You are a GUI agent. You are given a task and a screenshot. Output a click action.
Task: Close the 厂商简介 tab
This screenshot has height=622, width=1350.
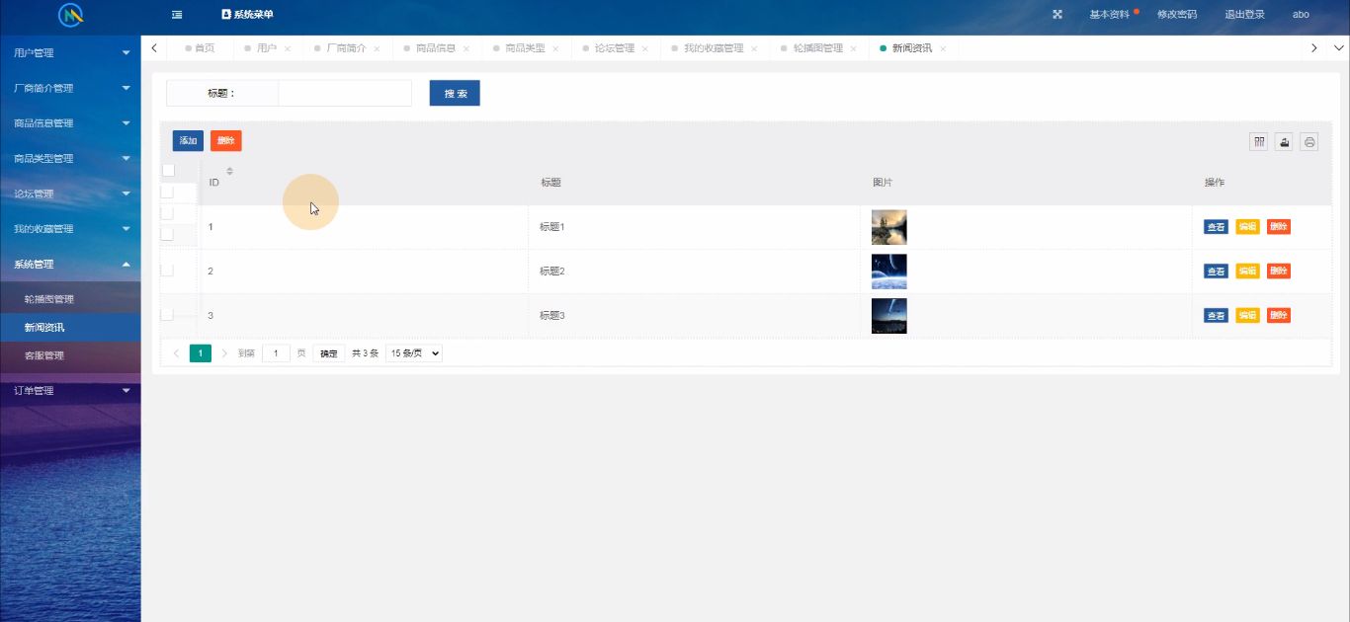coord(377,48)
